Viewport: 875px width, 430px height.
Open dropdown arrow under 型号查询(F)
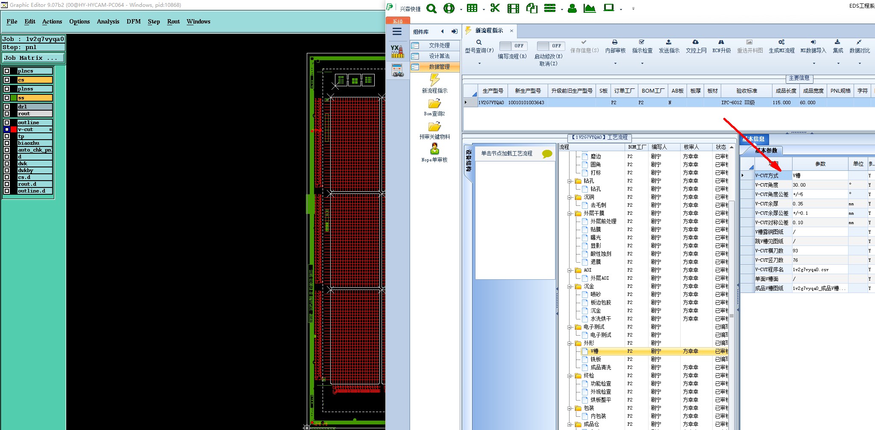(479, 64)
